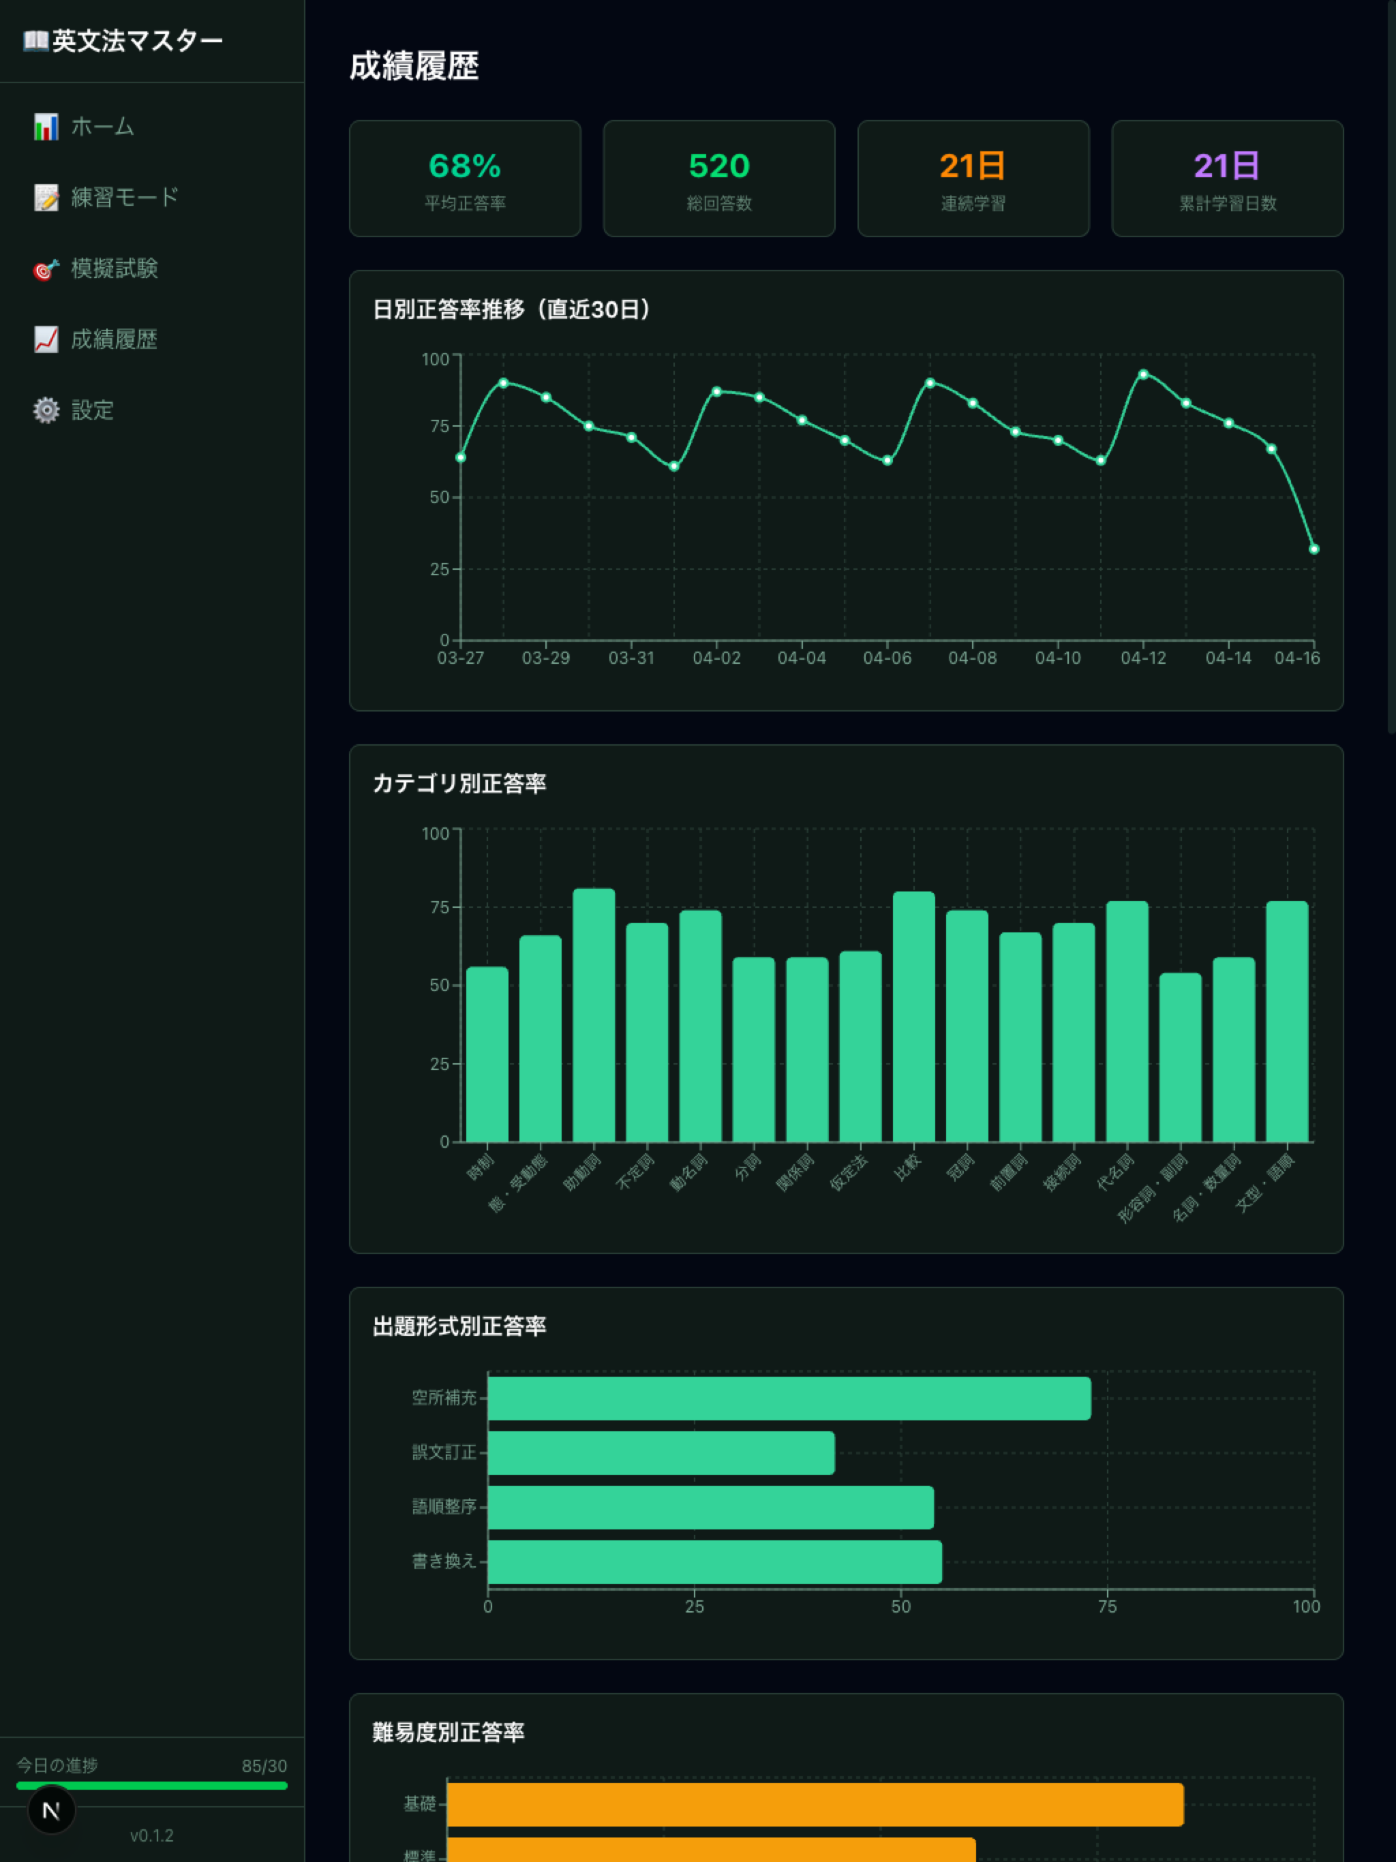Go to the 練習モード page
Image resolution: width=1396 pixels, height=1862 pixels.
125,198
